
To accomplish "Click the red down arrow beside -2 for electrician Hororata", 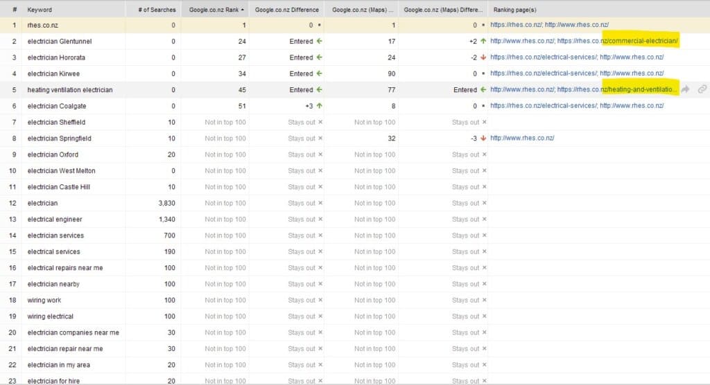I will pyautogui.click(x=483, y=57).
